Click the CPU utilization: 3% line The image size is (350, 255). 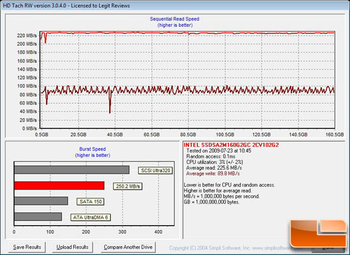coord(214,162)
